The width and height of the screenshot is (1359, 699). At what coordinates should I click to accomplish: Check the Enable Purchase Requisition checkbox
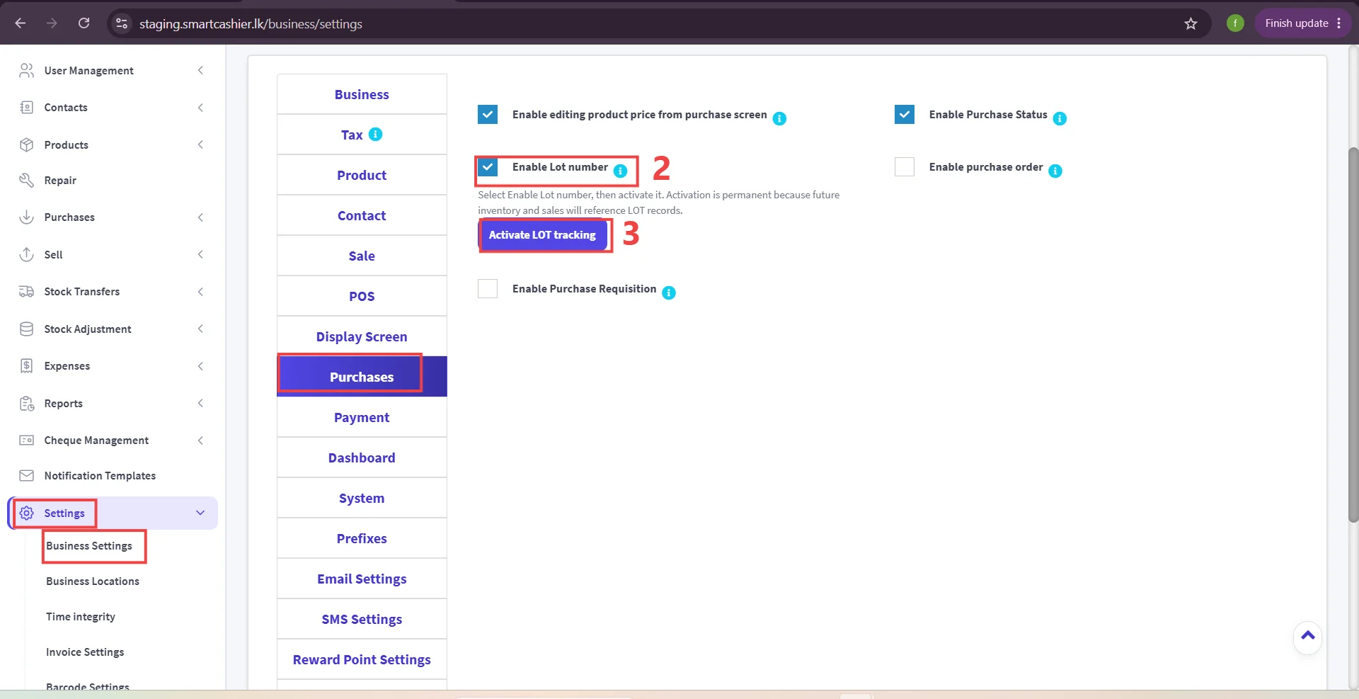click(488, 288)
